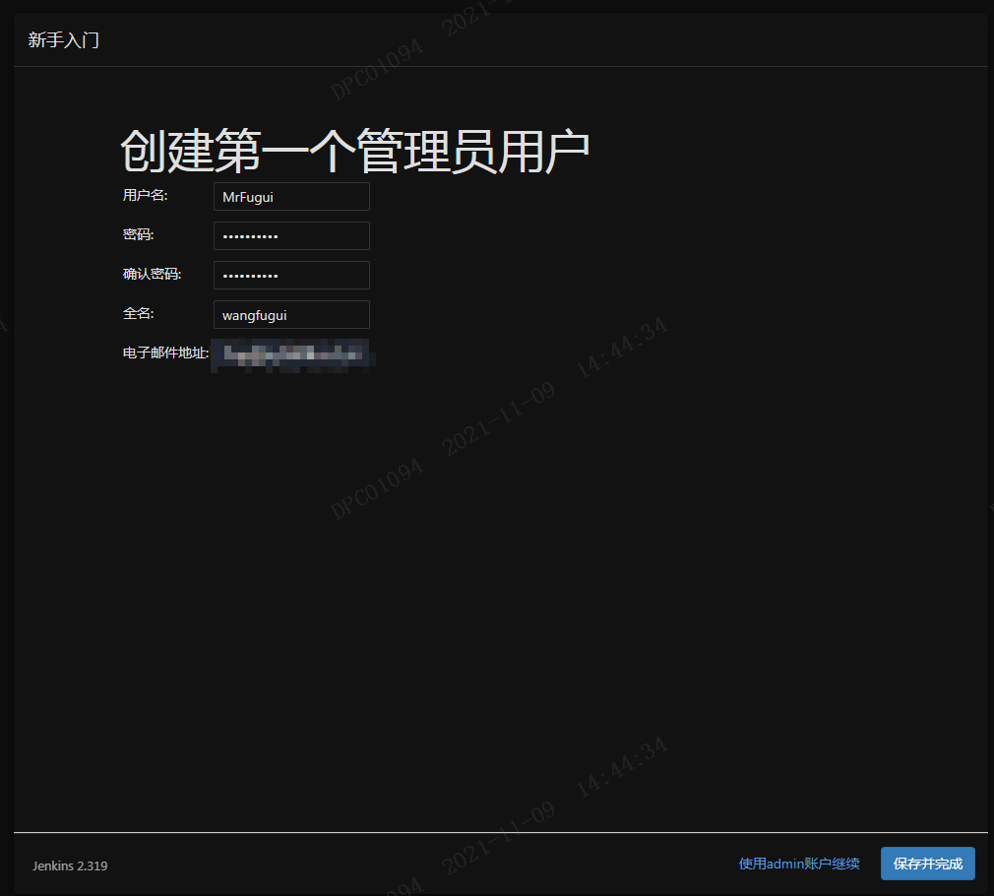Click inside the 确认密码 field

[290, 275]
